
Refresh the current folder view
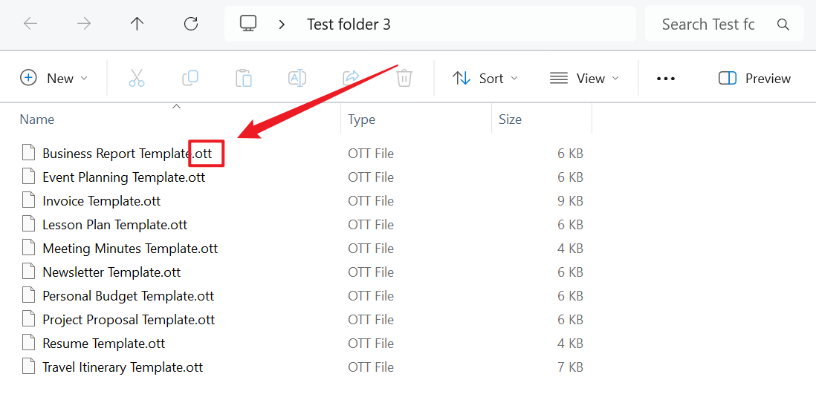[x=191, y=24]
